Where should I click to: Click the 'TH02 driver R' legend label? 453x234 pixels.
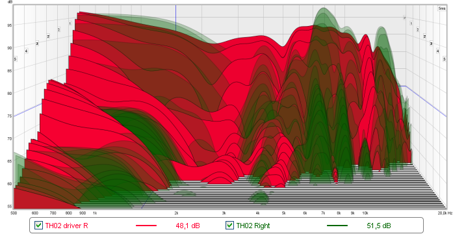tap(66, 226)
